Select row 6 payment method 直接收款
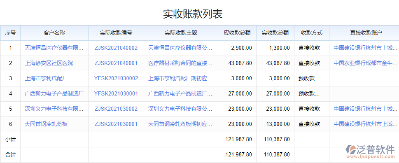Screen dimensions: 399x163 point(309,124)
